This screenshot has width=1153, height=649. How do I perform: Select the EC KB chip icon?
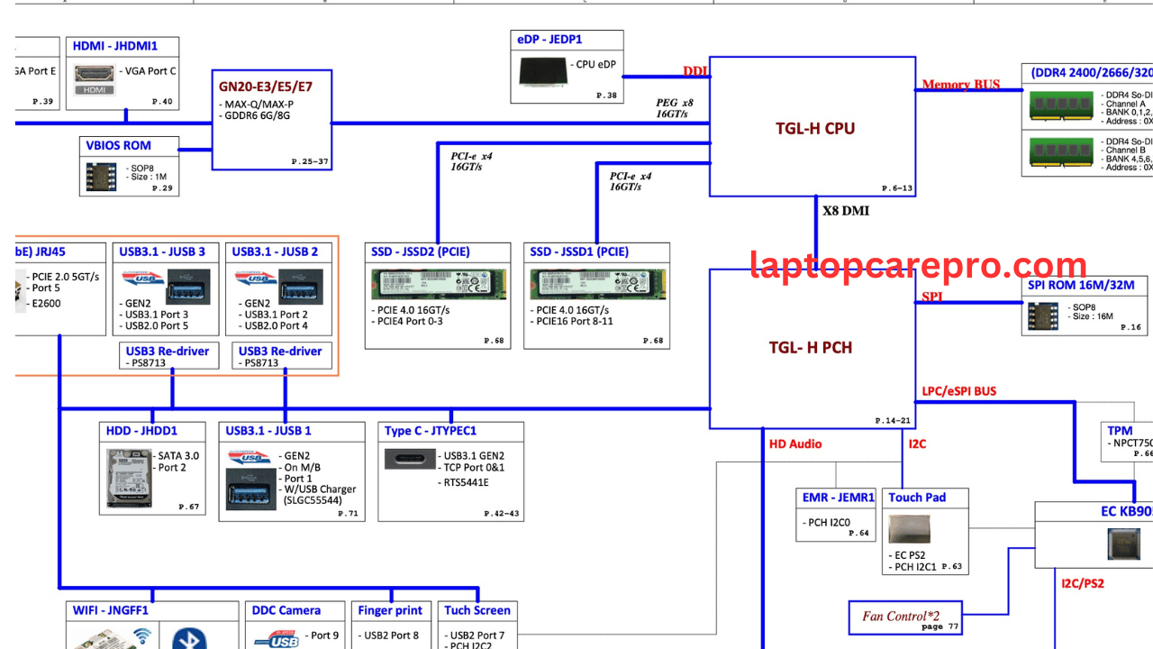click(x=1122, y=544)
